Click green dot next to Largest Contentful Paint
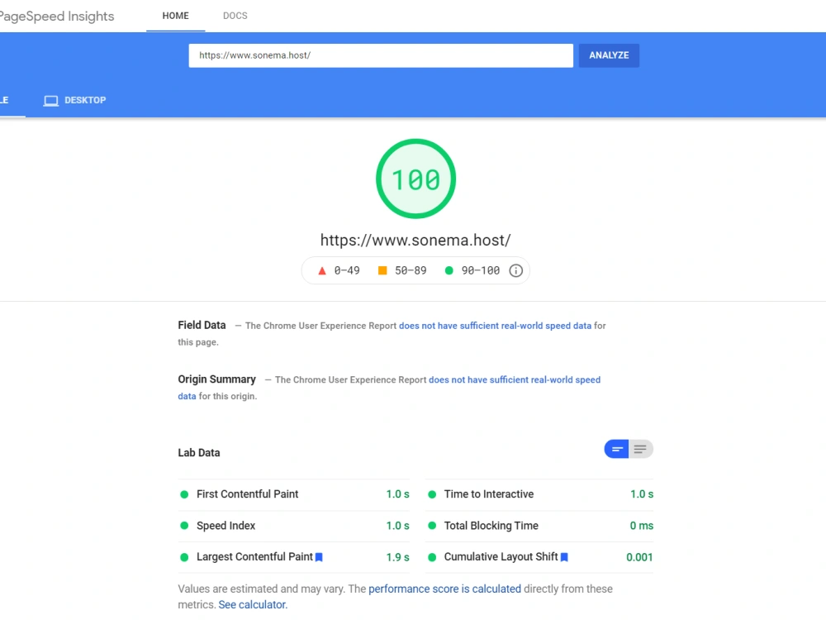Screen dimensions: 826x620 pyautogui.click(x=184, y=557)
